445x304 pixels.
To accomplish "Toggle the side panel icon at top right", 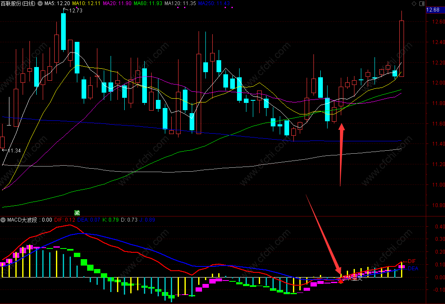I will pyautogui.click(x=422, y=3).
